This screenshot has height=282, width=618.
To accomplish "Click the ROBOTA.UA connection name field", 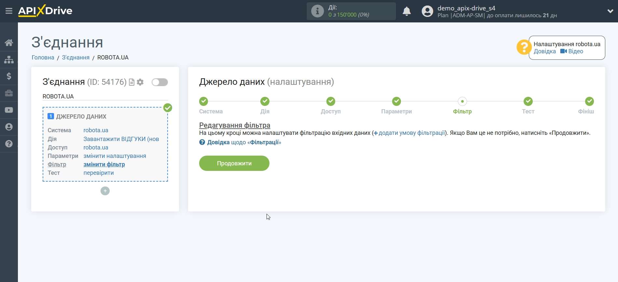I will (x=105, y=96).
